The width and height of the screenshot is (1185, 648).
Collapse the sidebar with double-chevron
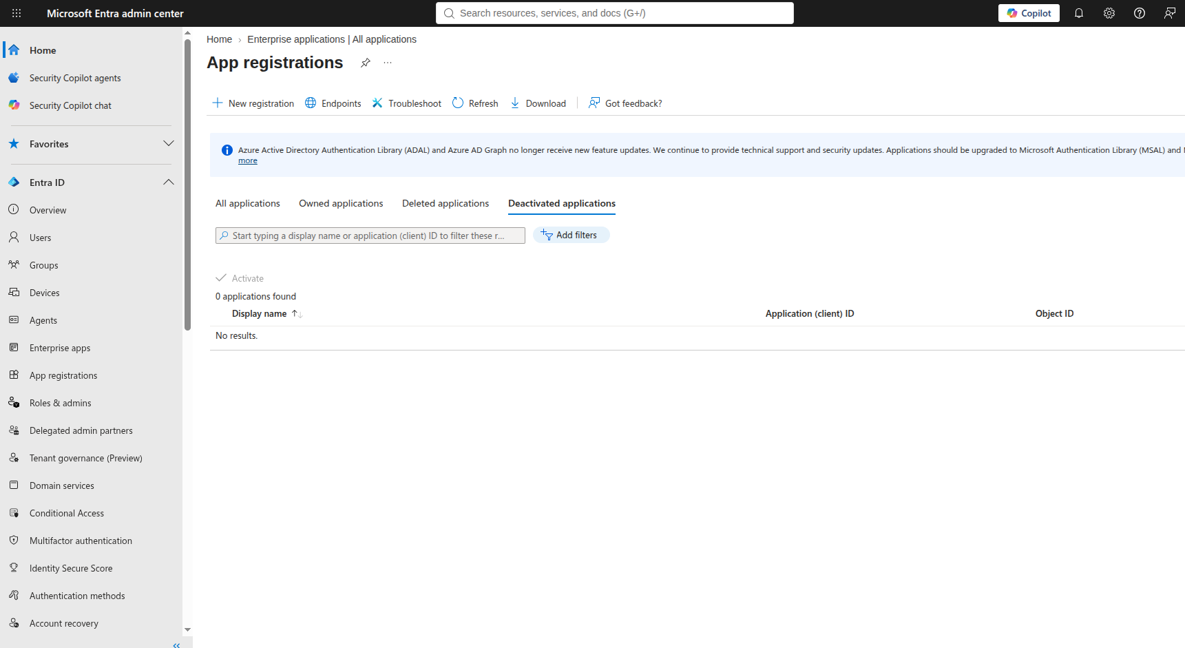coord(177,645)
